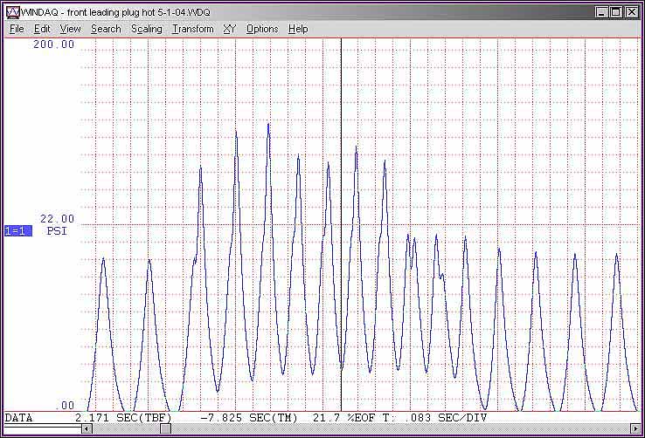Click the WinDaq waveform icon in title bar
Image resolution: width=645 pixels, height=438 pixels.
(x=12, y=12)
